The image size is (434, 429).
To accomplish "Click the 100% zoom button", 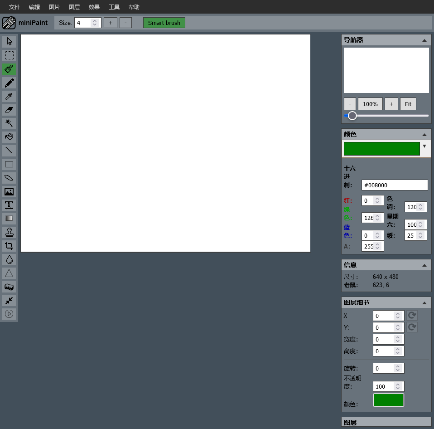I will coord(370,104).
